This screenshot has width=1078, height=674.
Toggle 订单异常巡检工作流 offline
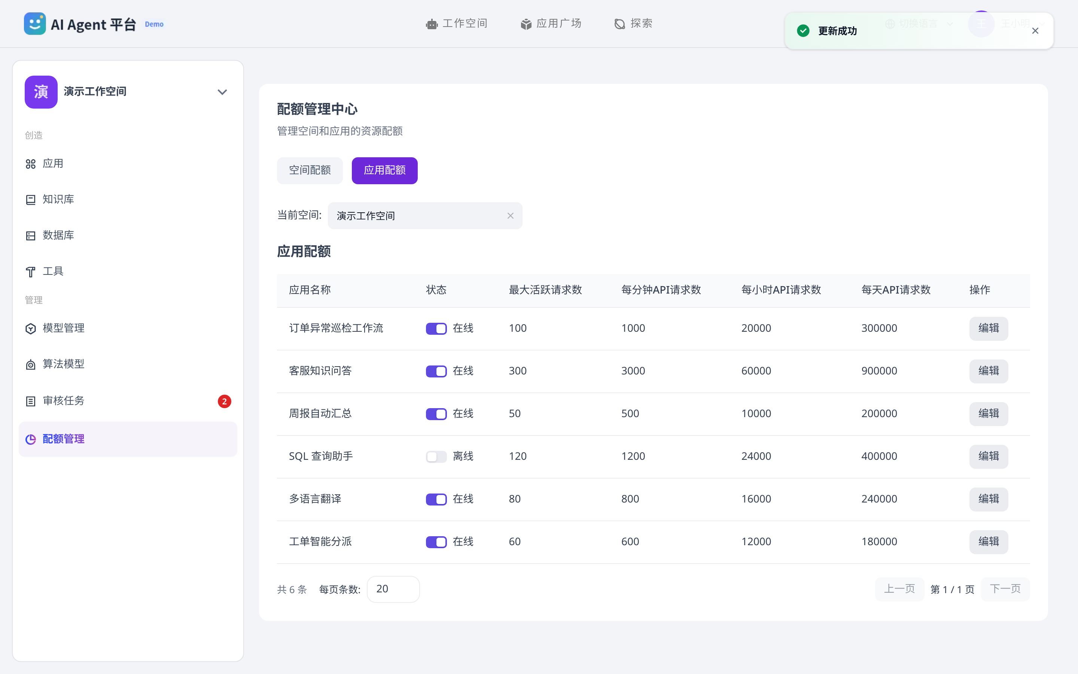coord(436,328)
